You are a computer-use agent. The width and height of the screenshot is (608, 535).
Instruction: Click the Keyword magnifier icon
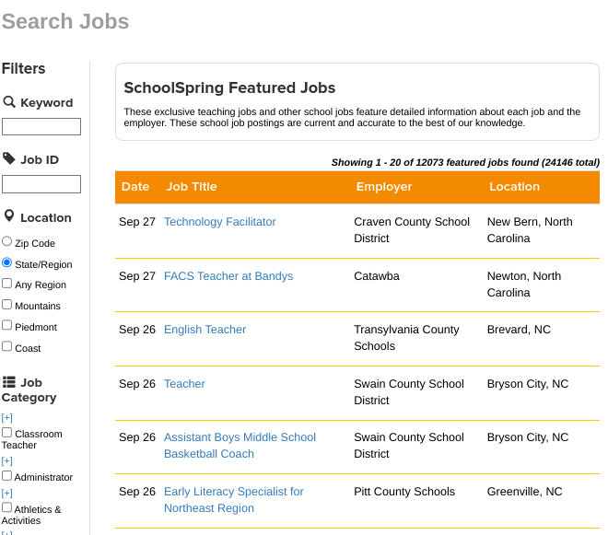pyautogui.click(x=9, y=102)
